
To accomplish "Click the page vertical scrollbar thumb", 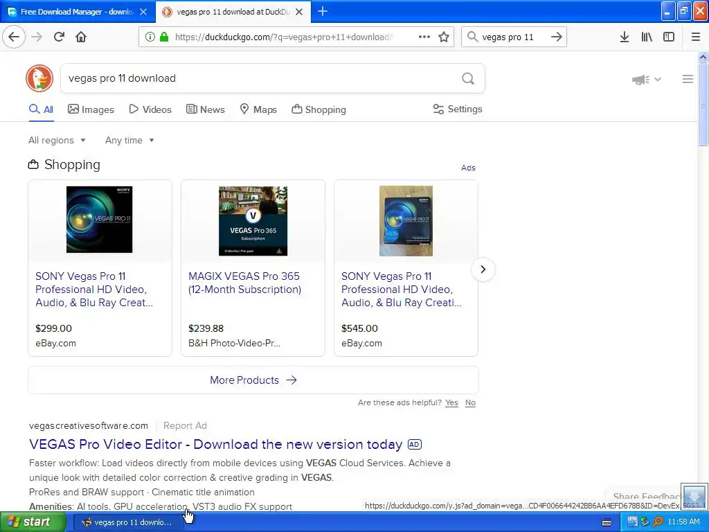I will (703, 105).
